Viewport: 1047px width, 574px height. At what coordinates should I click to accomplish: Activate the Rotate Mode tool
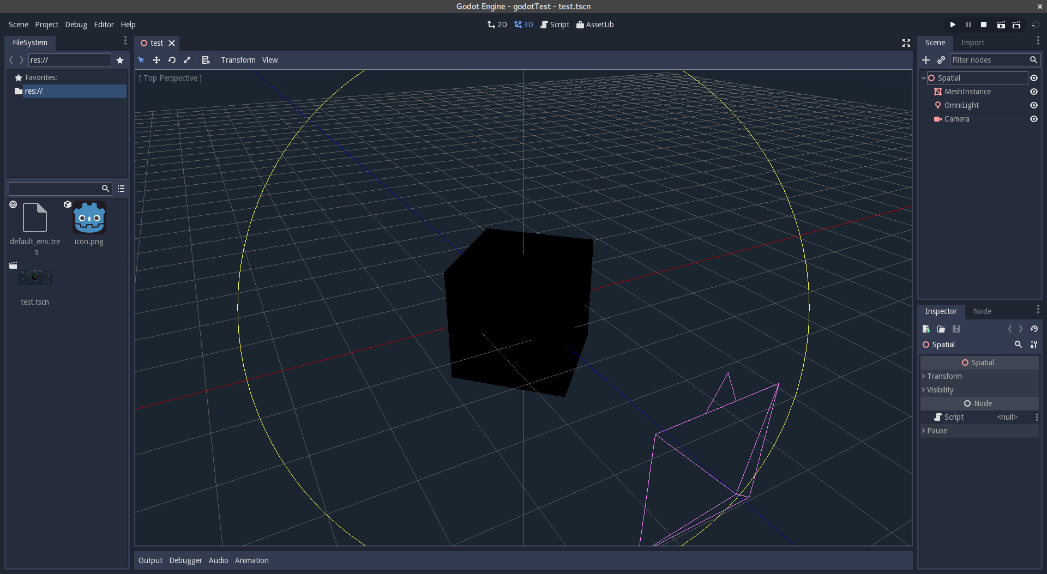[172, 60]
